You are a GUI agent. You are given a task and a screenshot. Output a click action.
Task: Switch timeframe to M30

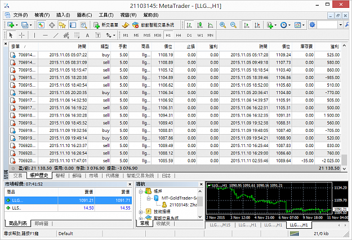click(158, 35)
